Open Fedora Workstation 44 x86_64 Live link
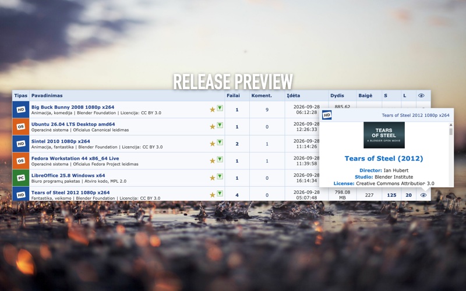This screenshot has height=291, width=466. [x=75, y=158]
